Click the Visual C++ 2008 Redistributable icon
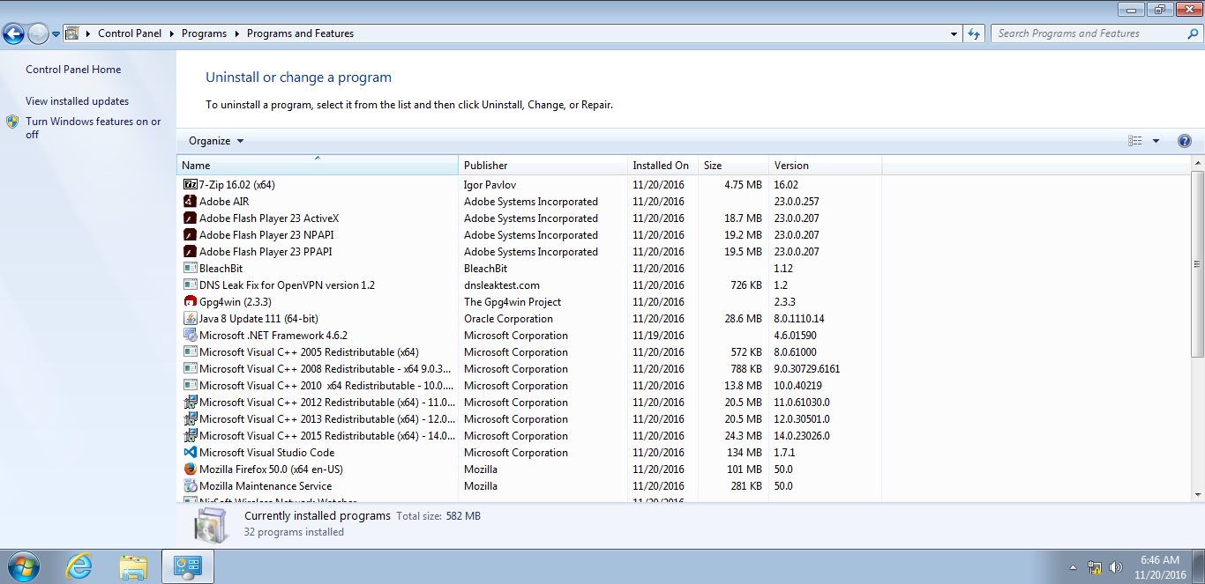The width and height of the screenshot is (1205, 584). point(190,369)
